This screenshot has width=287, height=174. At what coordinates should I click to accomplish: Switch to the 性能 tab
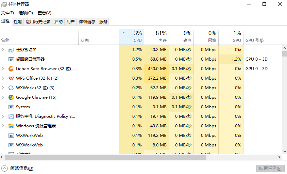(18, 22)
